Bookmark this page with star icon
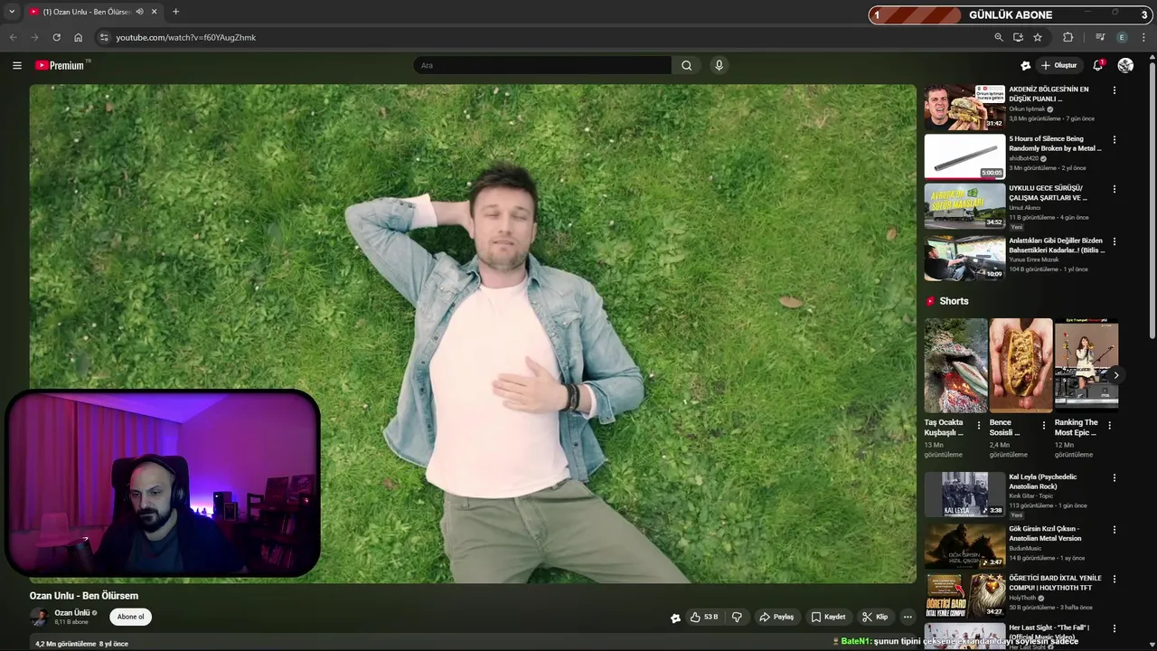This screenshot has width=1157, height=651. [1038, 37]
